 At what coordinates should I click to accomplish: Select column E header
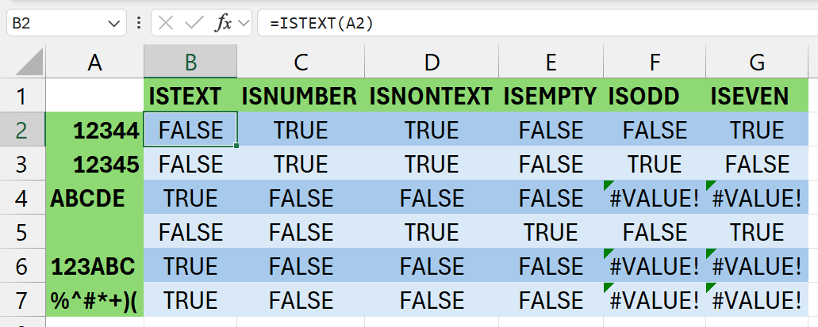(x=551, y=62)
